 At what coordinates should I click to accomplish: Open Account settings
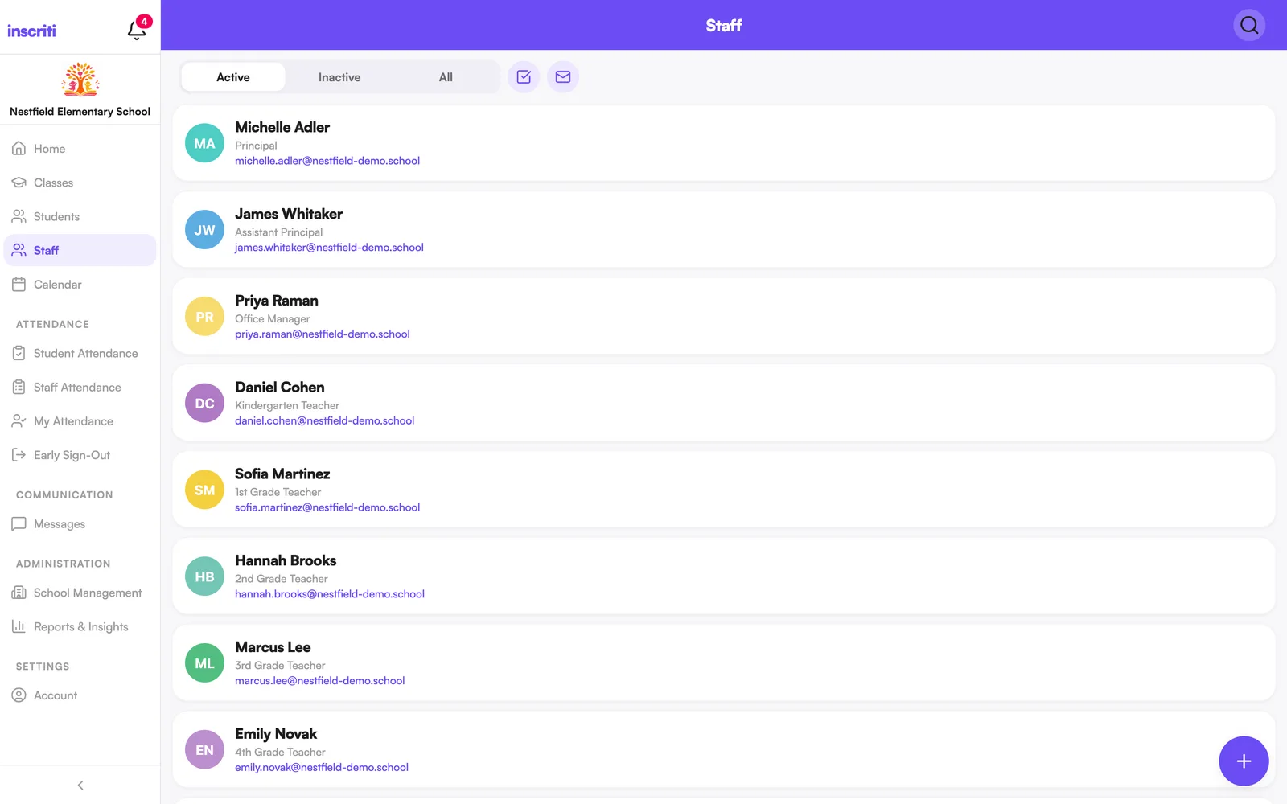tap(80, 695)
